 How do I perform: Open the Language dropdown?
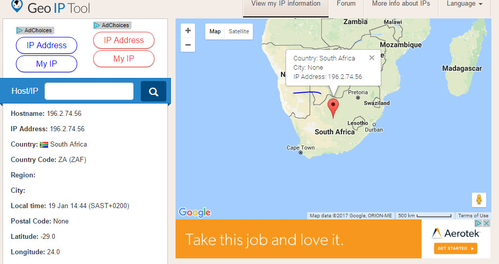pyautogui.click(x=464, y=4)
